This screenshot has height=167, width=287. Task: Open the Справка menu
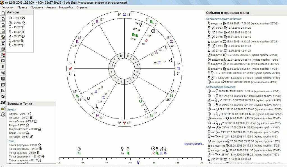(x=82, y=8)
